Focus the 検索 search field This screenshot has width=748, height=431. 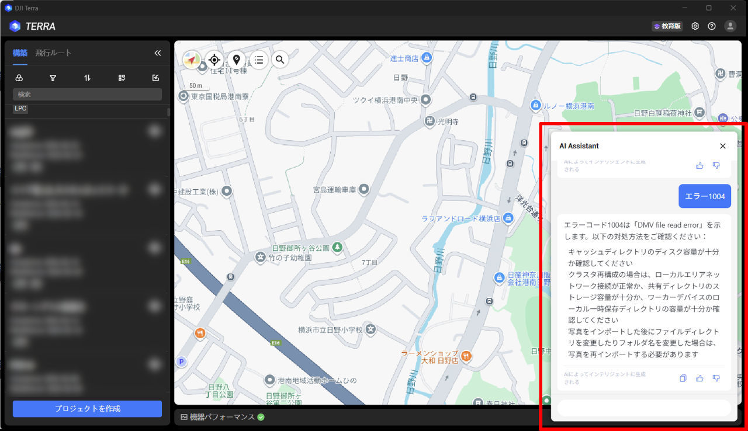coord(87,94)
